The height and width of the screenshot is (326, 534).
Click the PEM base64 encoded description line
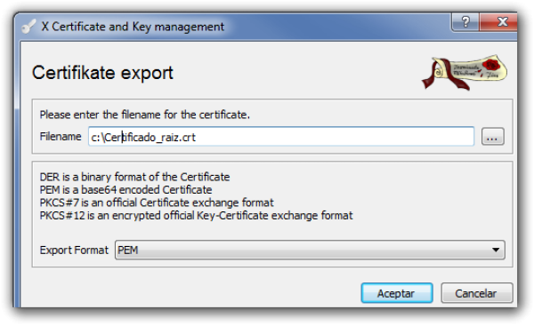coord(125,190)
